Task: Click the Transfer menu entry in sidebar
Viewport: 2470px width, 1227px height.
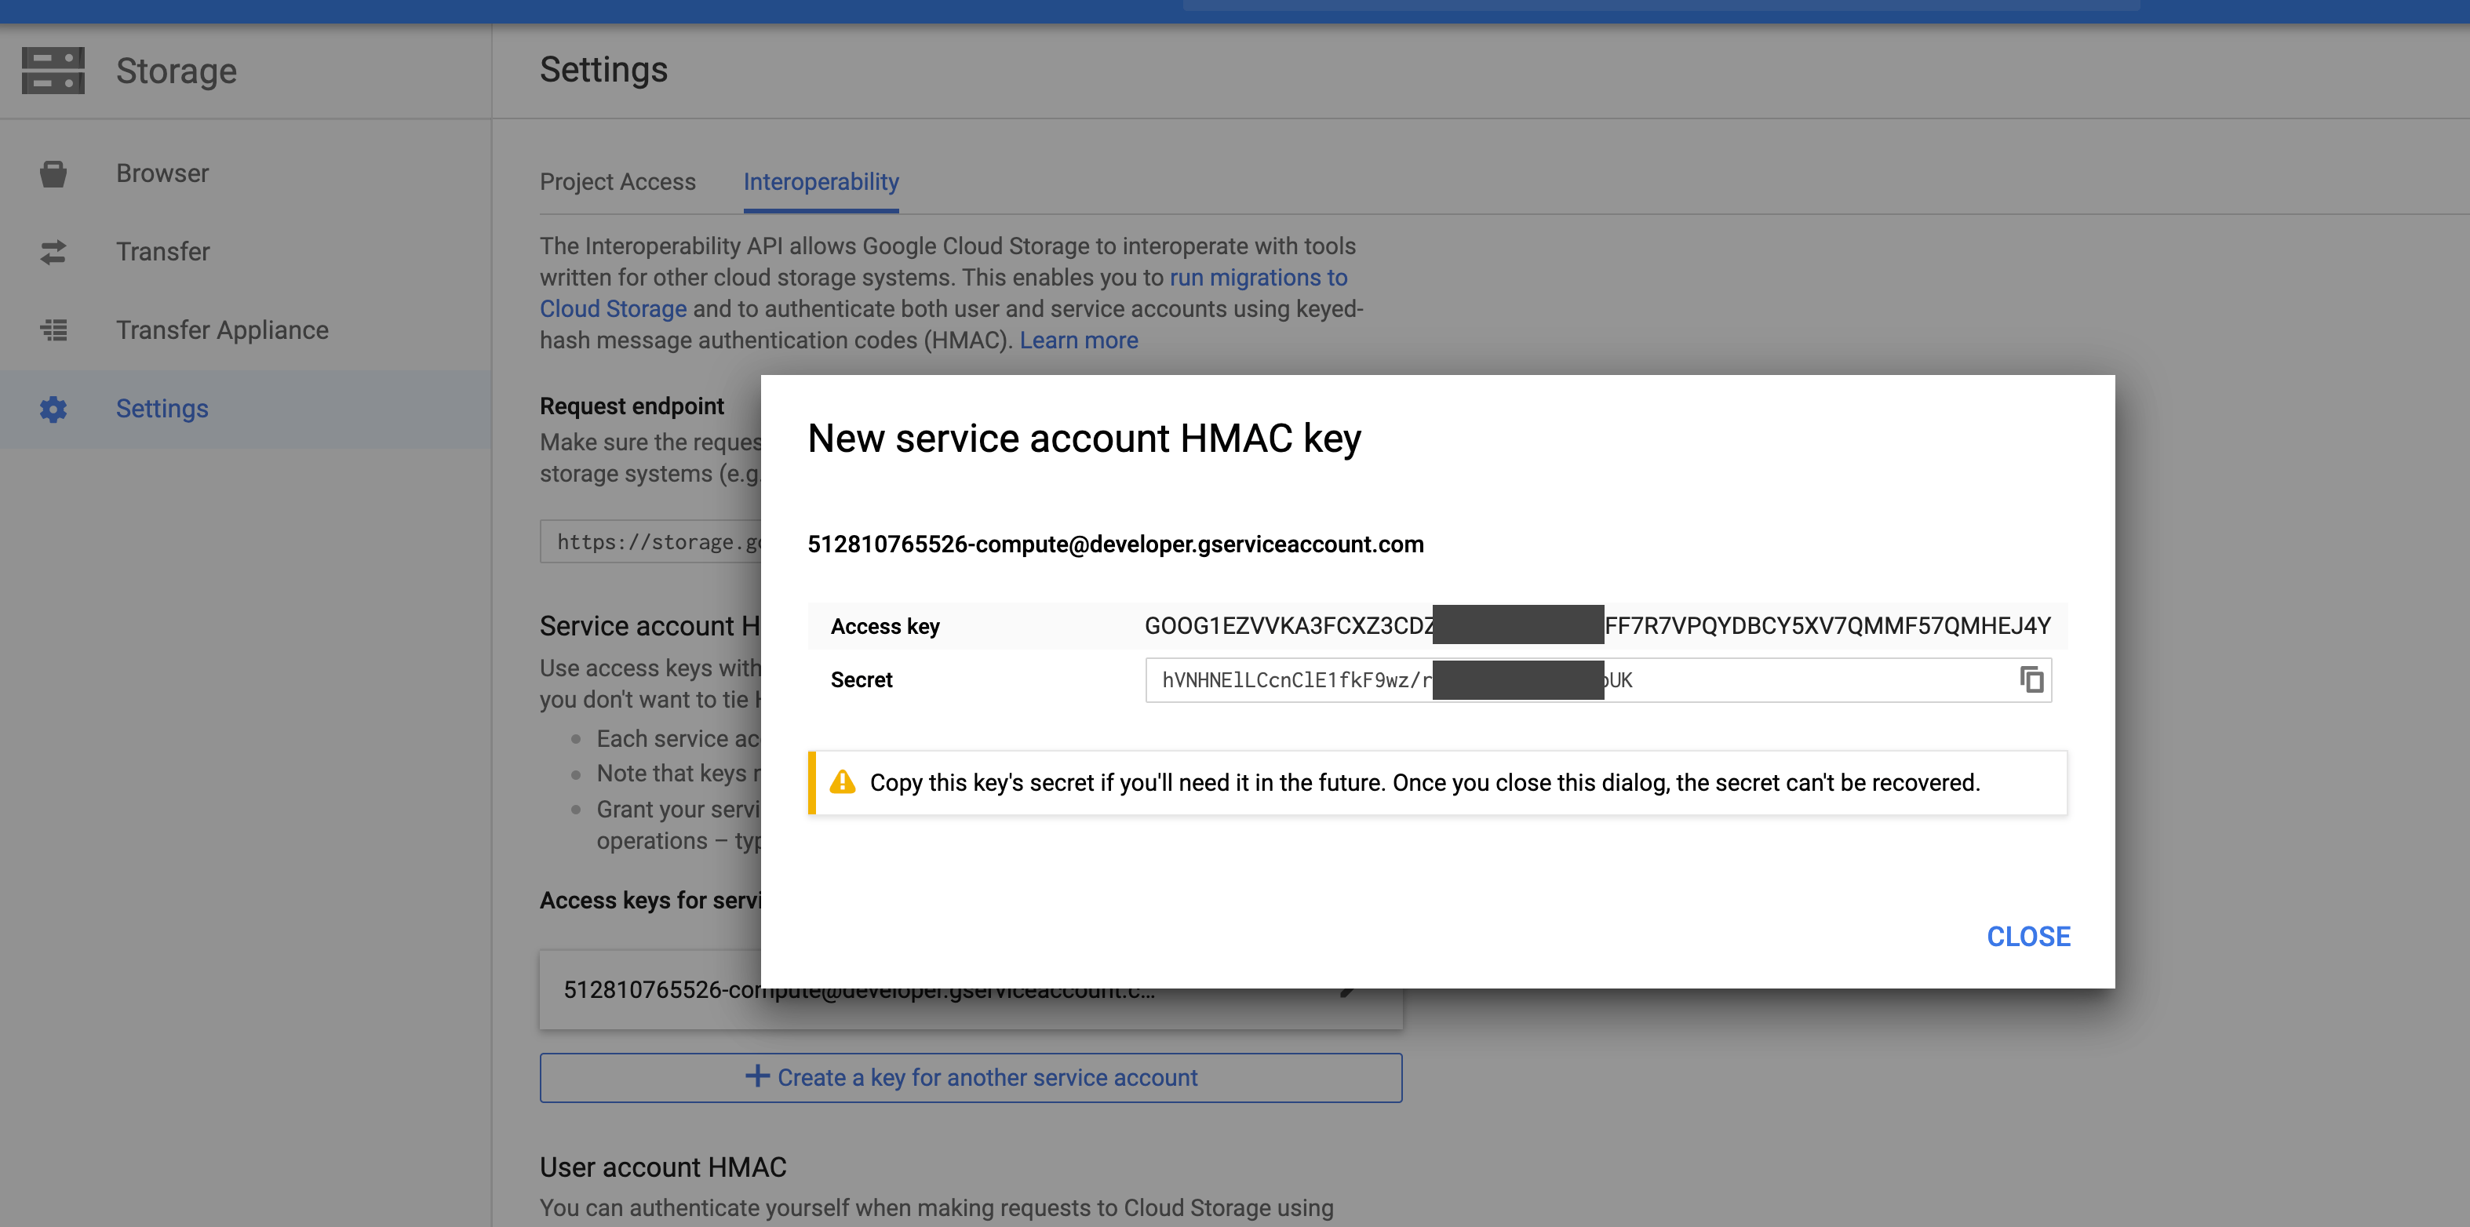Action: [162, 252]
